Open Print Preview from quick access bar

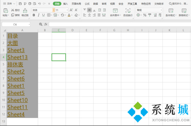pos(34,4)
